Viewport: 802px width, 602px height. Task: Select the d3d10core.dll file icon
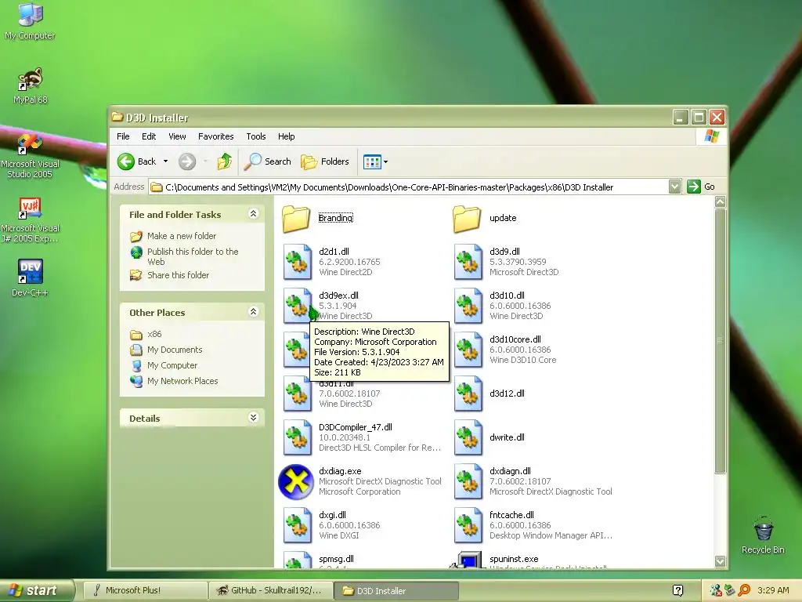coord(468,350)
